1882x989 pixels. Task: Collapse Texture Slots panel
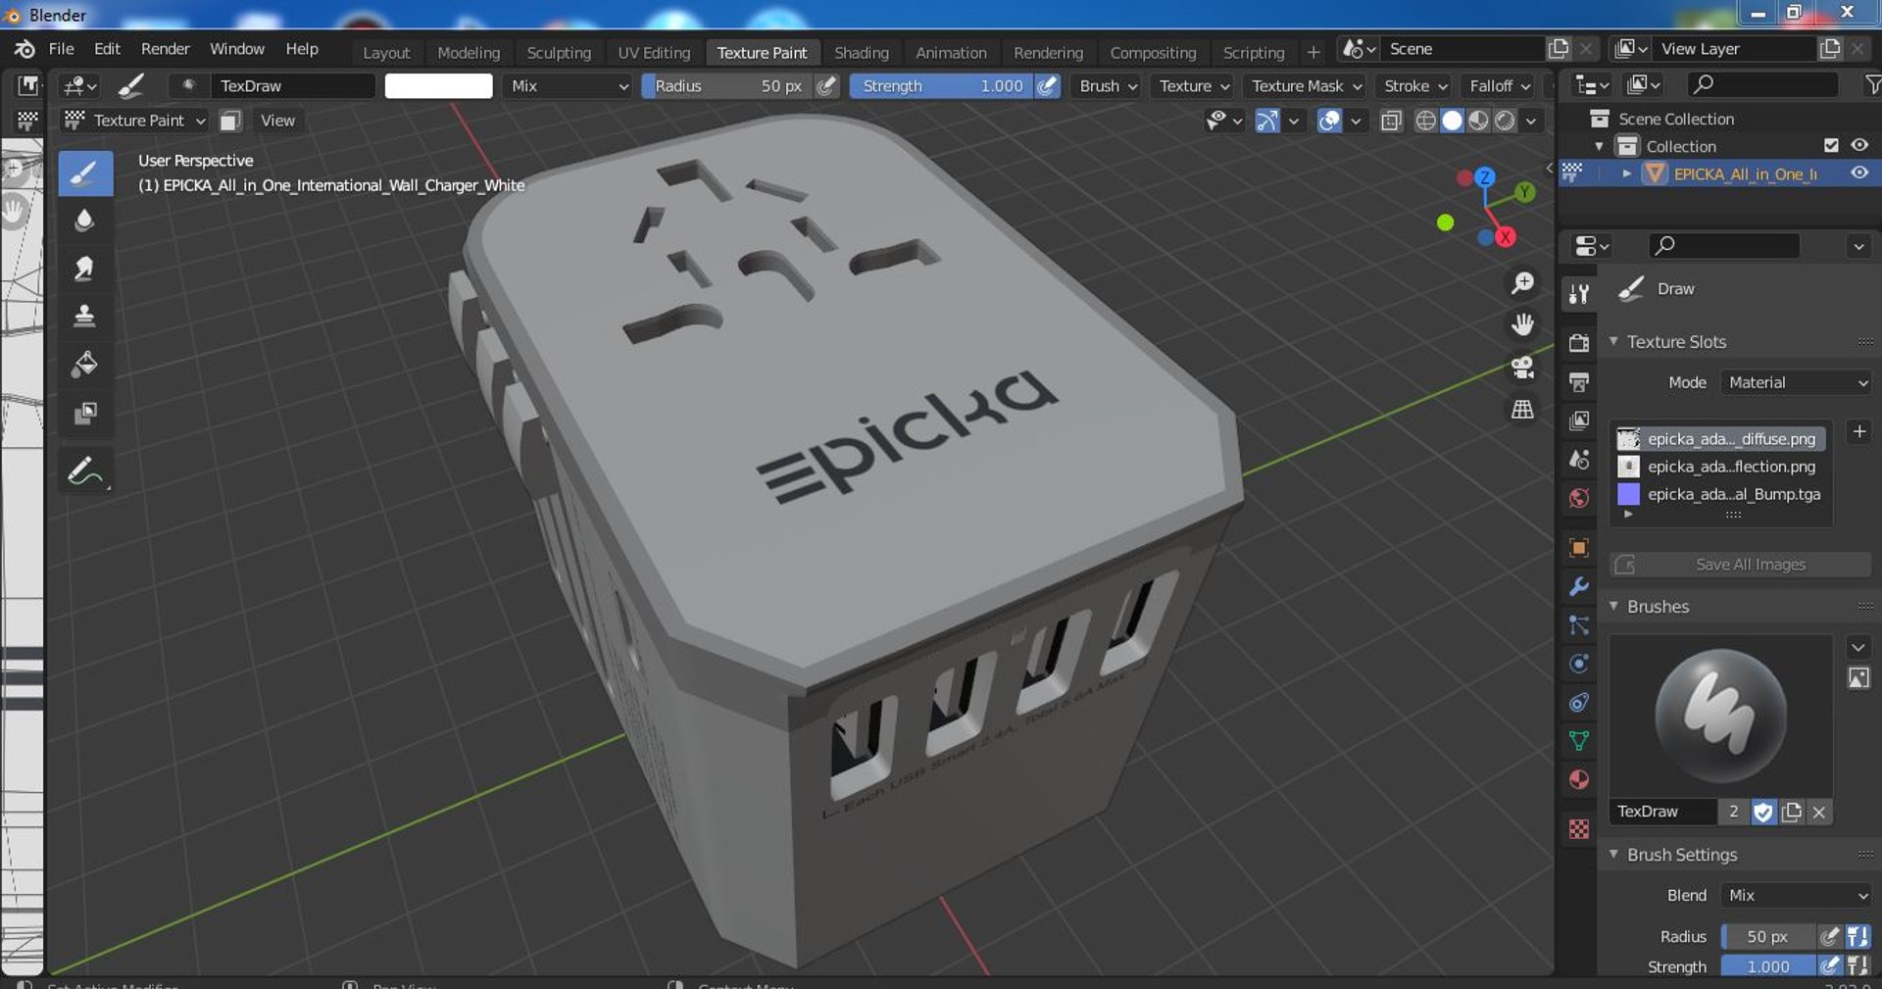point(1613,341)
